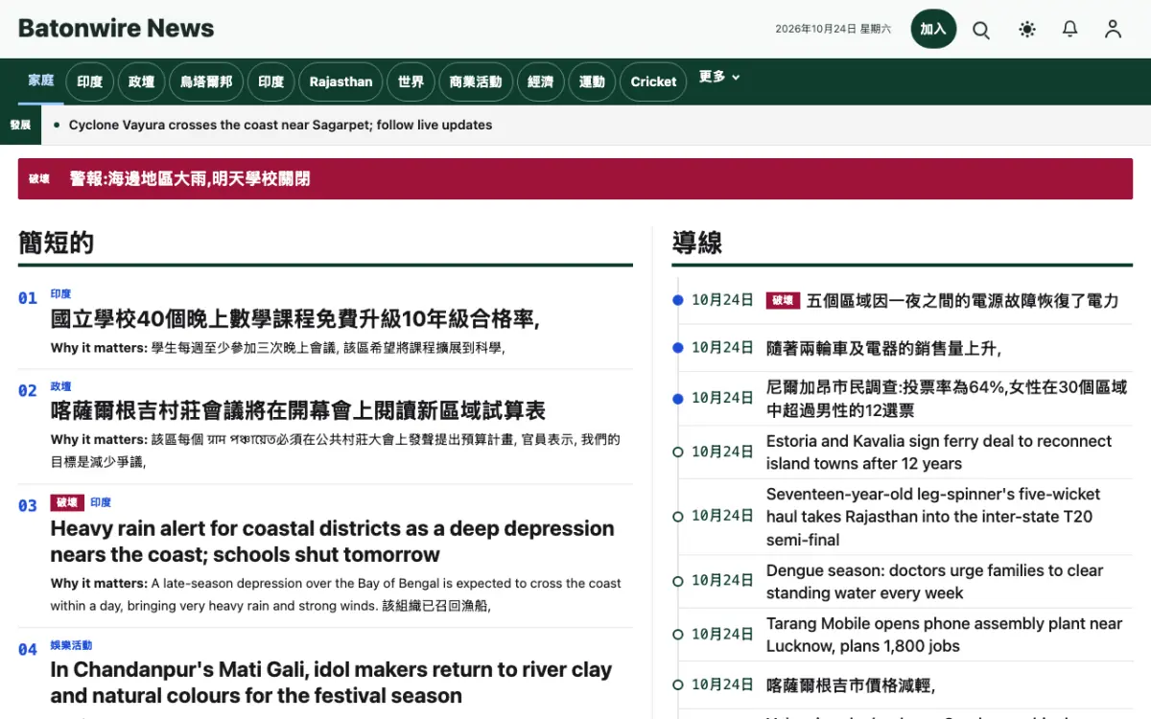
Task: Open headline 國立學校40個晚上數學課程
Action: 295,318
